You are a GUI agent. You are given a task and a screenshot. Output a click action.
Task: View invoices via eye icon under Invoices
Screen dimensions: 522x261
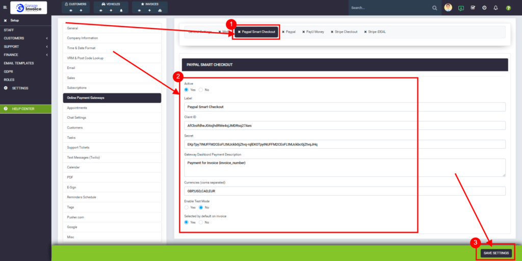[139, 10]
